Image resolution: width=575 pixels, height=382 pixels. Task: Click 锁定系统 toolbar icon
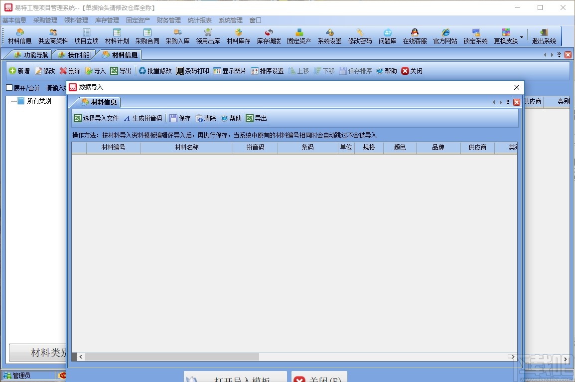pyautogui.click(x=476, y=36)
